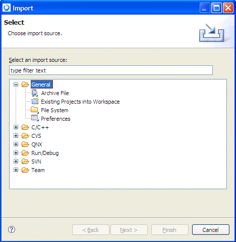Focus the type filter text field
Viewport: 236px width, 242px height.
[111, 70]
